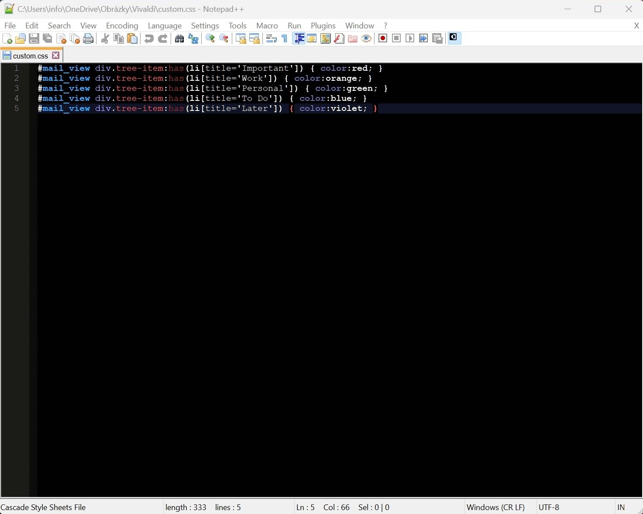Toggle synchronized vertical scrolling
The width and height of the screenshot is (643, 514).
pyautogui.click(x=241, y=38)
